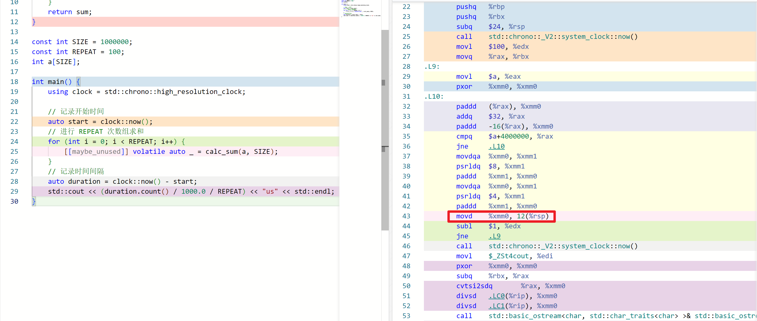Follow the .L10 jump label link
This screenshot has height=321, width=757.
click(496, 146)
